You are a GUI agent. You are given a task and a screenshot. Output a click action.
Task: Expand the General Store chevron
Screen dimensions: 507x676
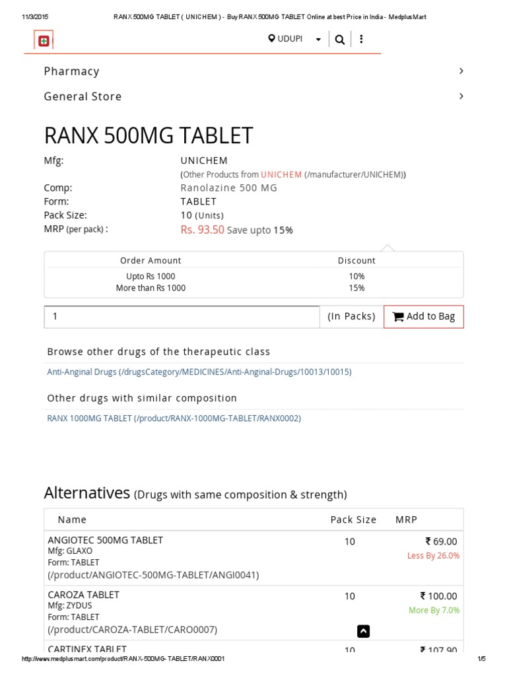tap(461, 96)
